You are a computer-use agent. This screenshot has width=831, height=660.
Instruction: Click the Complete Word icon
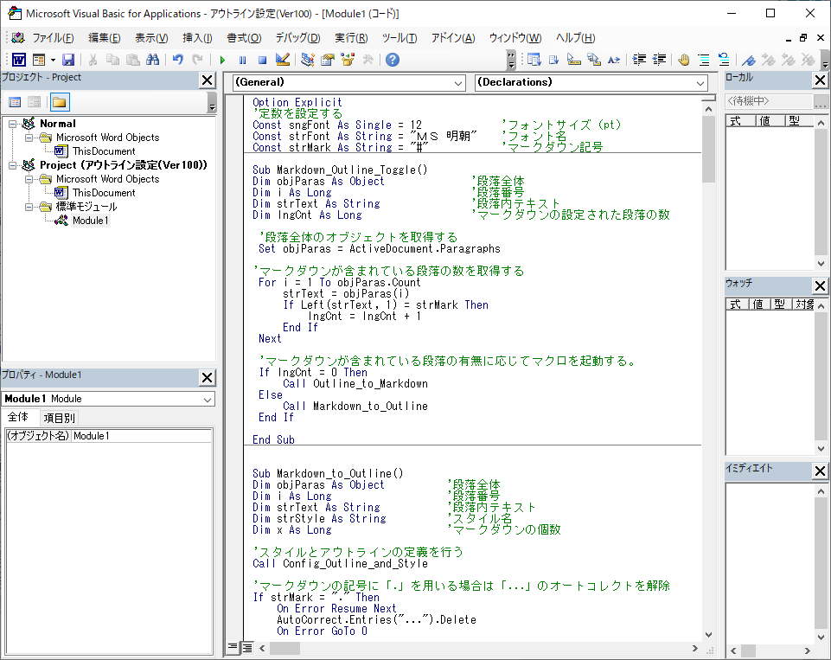click(x=614, y=60)
